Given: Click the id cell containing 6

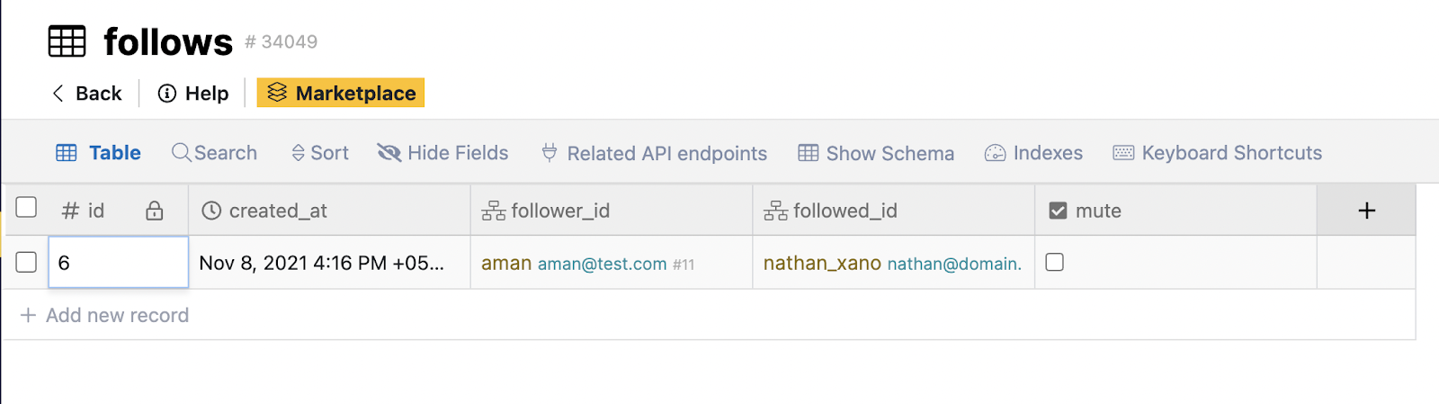Looking at the screenshot, I should click(118, 263).
